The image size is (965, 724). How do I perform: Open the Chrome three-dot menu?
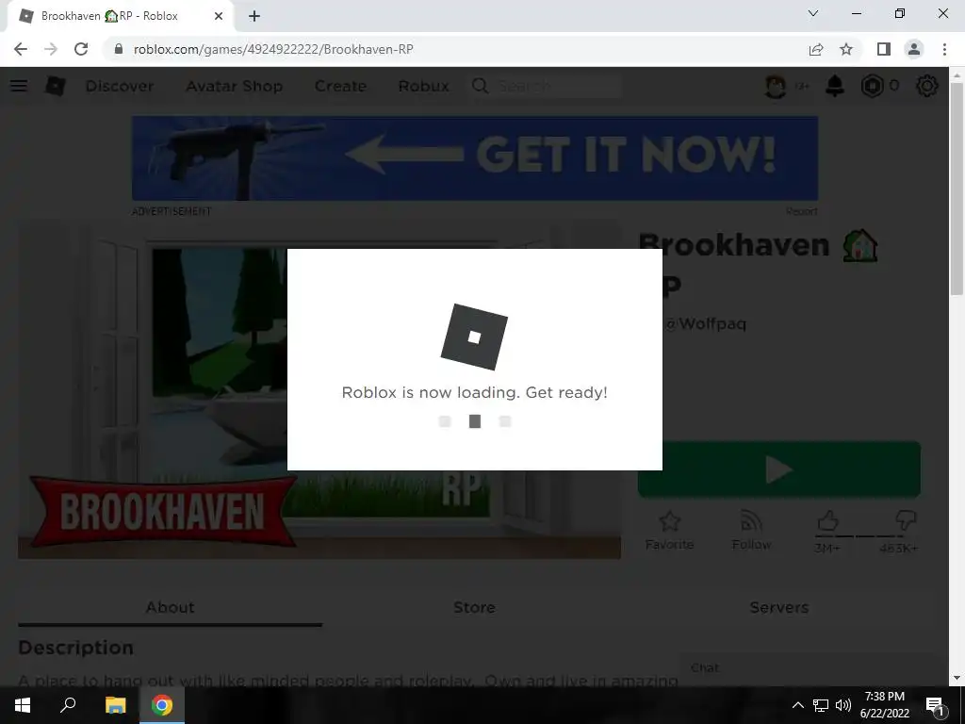(944, 49)
